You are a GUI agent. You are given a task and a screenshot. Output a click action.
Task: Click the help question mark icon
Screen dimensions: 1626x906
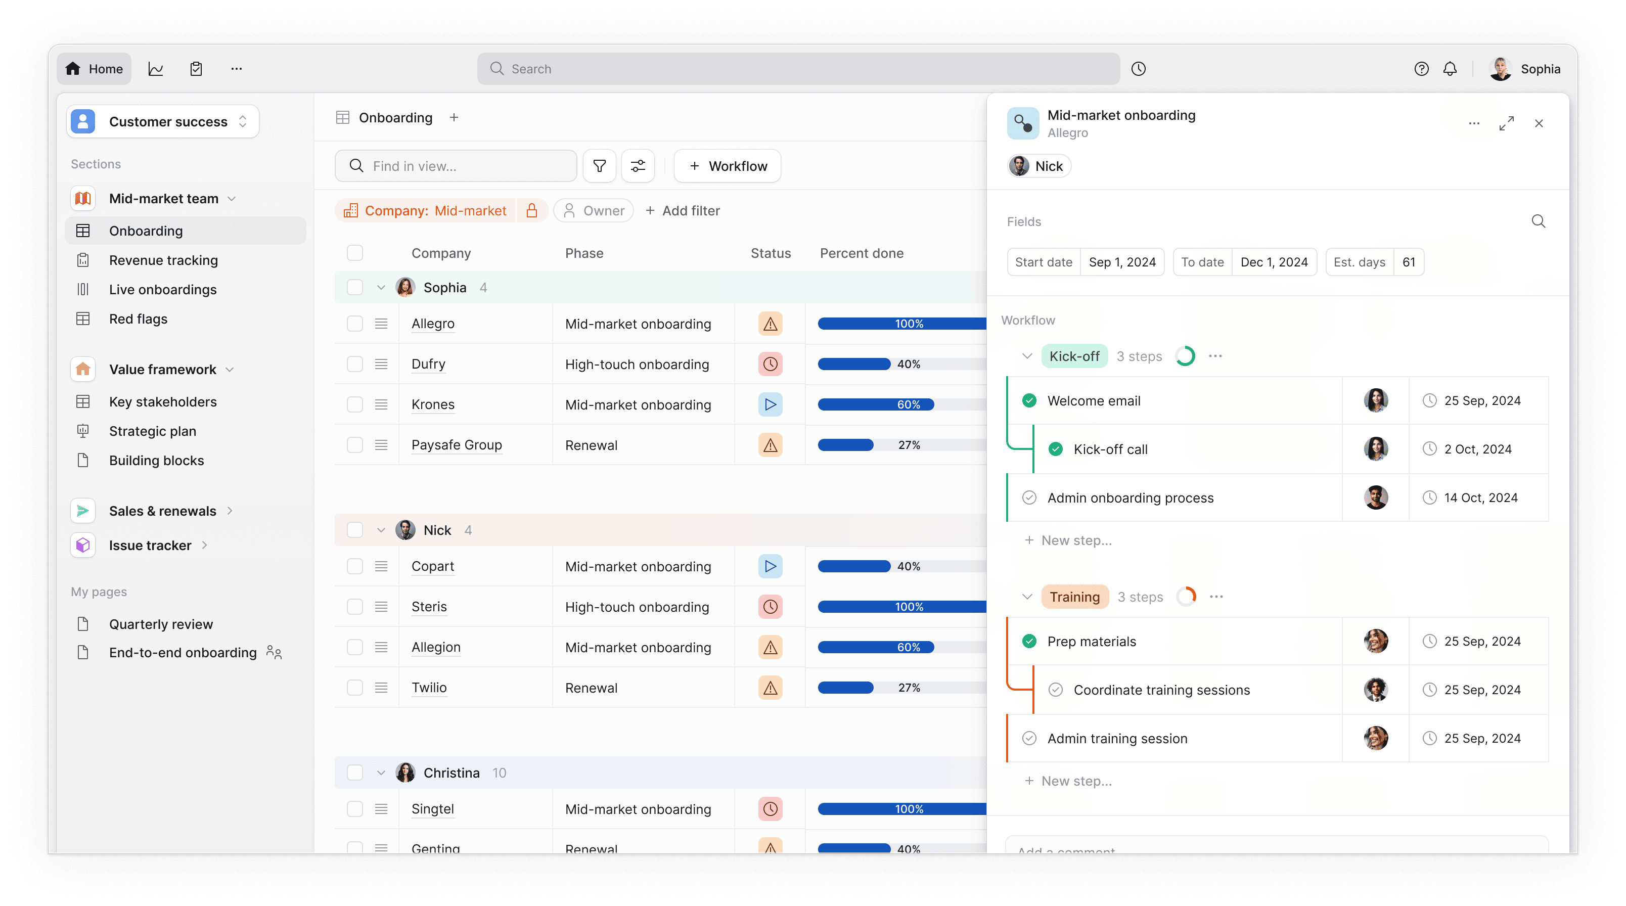[1421, 69]
